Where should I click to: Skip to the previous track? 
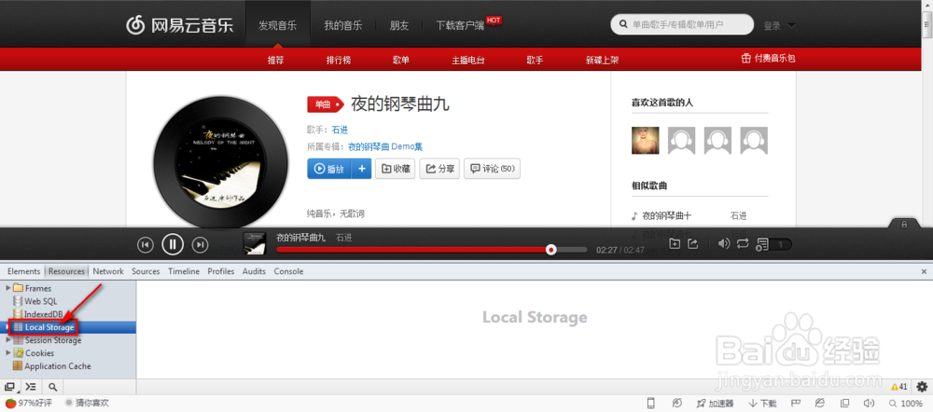click(x=146, y=244)
